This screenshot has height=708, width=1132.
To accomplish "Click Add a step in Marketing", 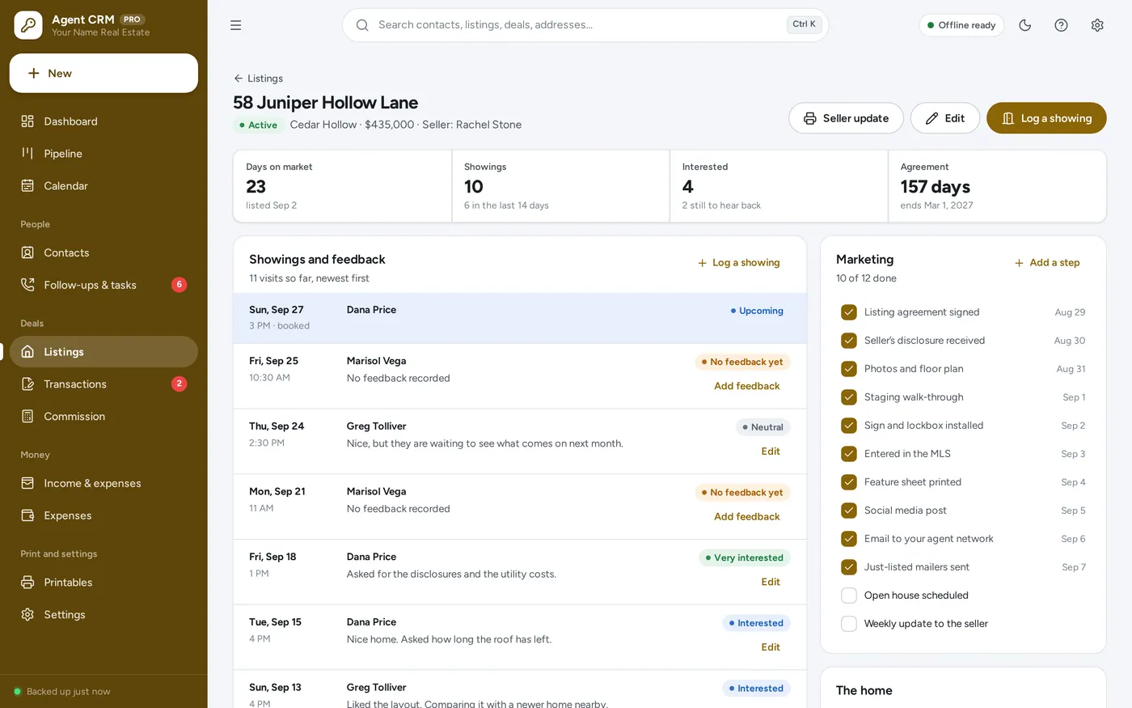I will point(1047,263).
